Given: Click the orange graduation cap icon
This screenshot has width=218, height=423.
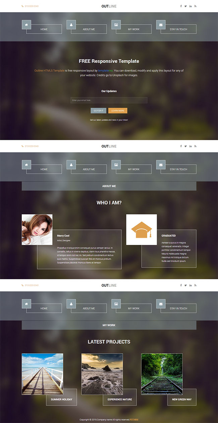Looking at the screenshot, I should click(x=141, y=230).
